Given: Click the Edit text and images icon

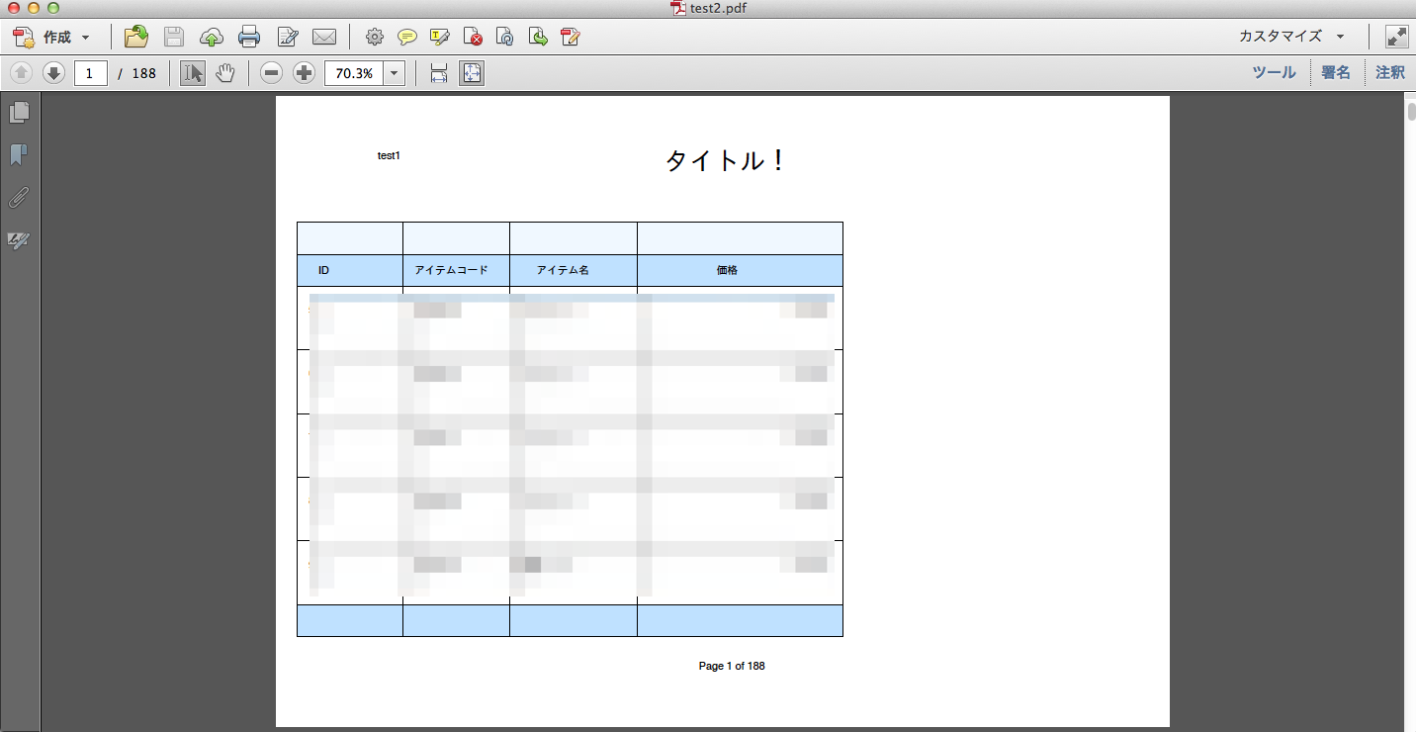Looking at the screenshot, I should (288, 38).
